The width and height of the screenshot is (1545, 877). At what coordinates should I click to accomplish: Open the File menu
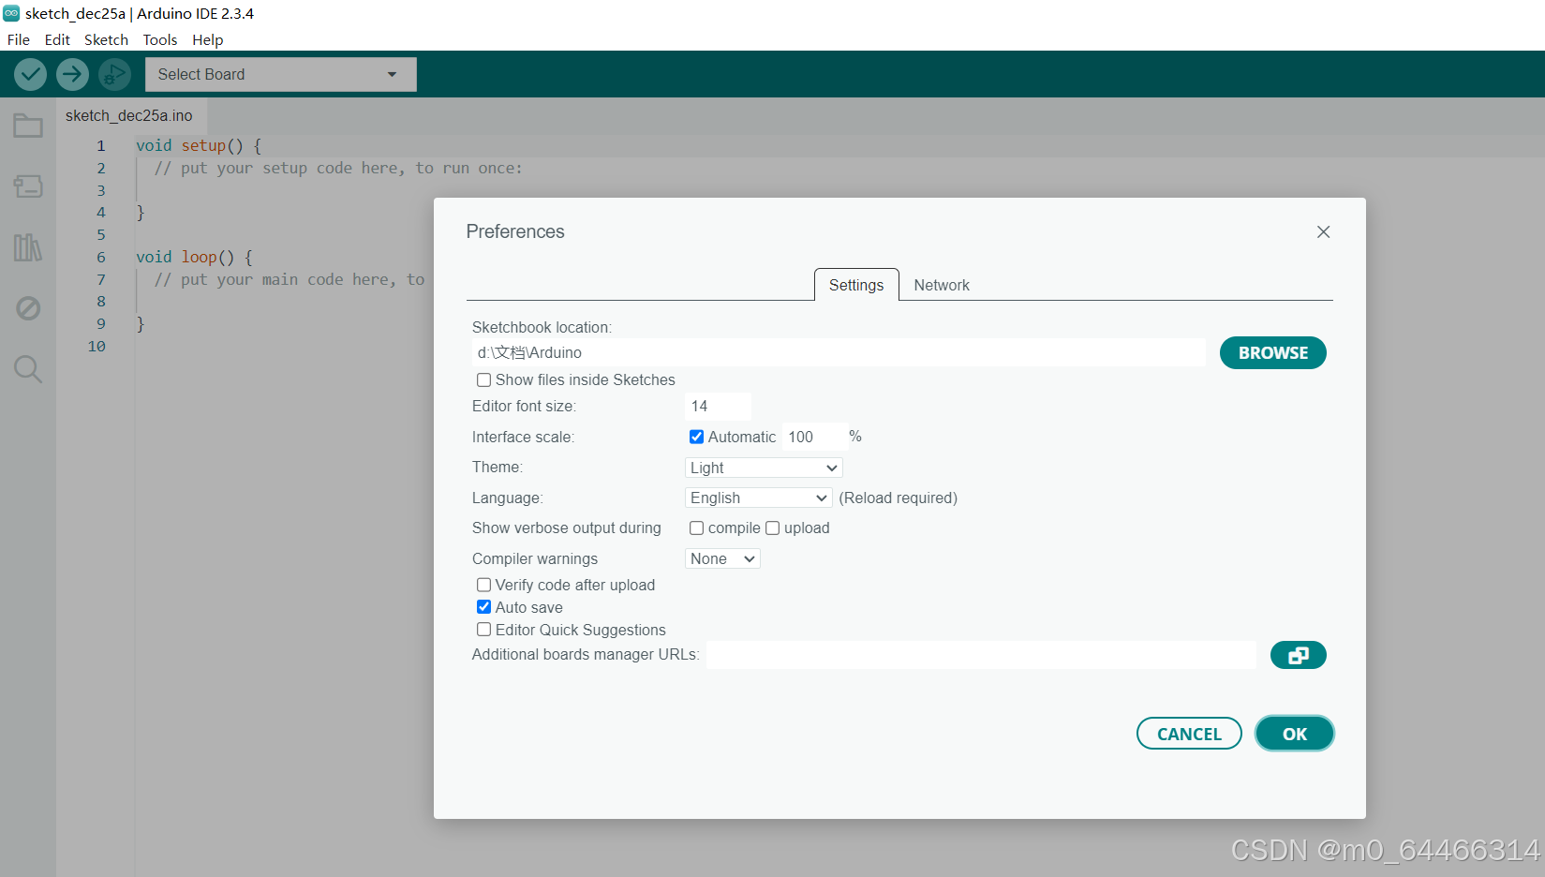tap(19, 39)
